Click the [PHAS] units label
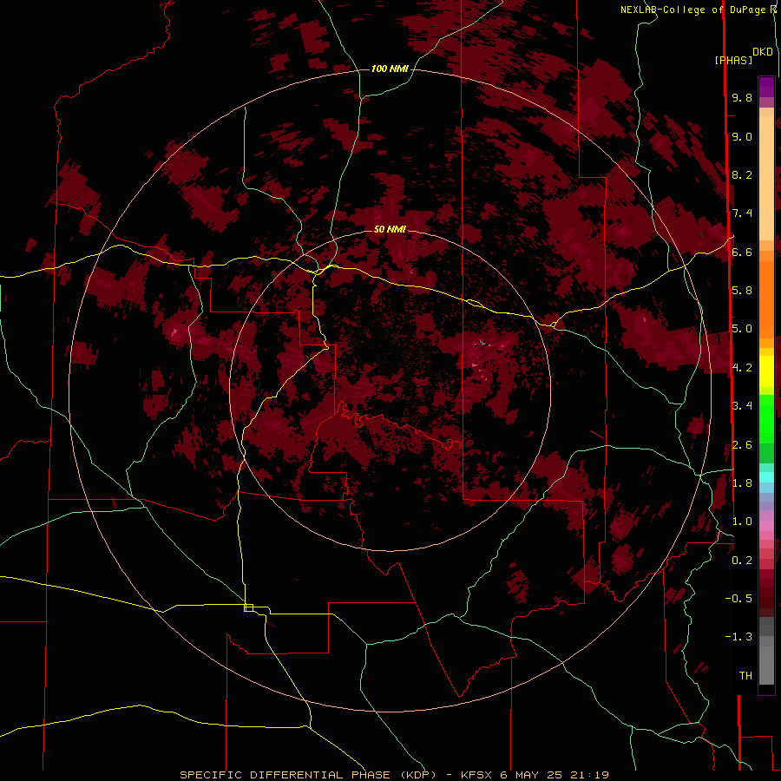The height and width of the screenshot is (781, 781). [733, 61]
